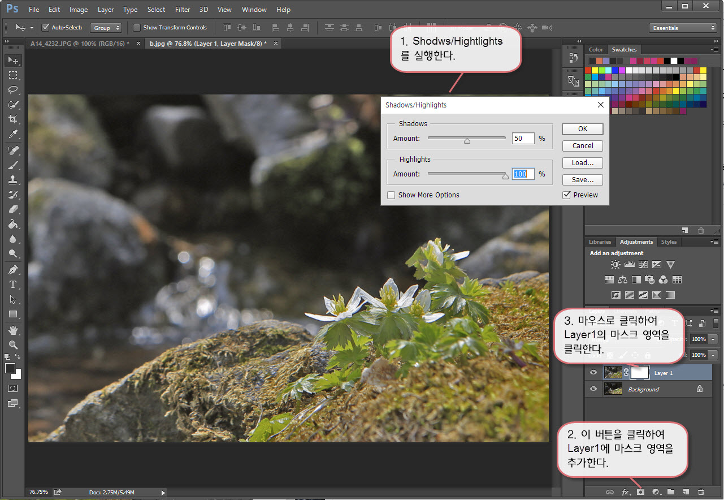Viewport: 724px width, 500px height.
Task: Hide the Background layer visibility
Action: click(x=593, y=389)
